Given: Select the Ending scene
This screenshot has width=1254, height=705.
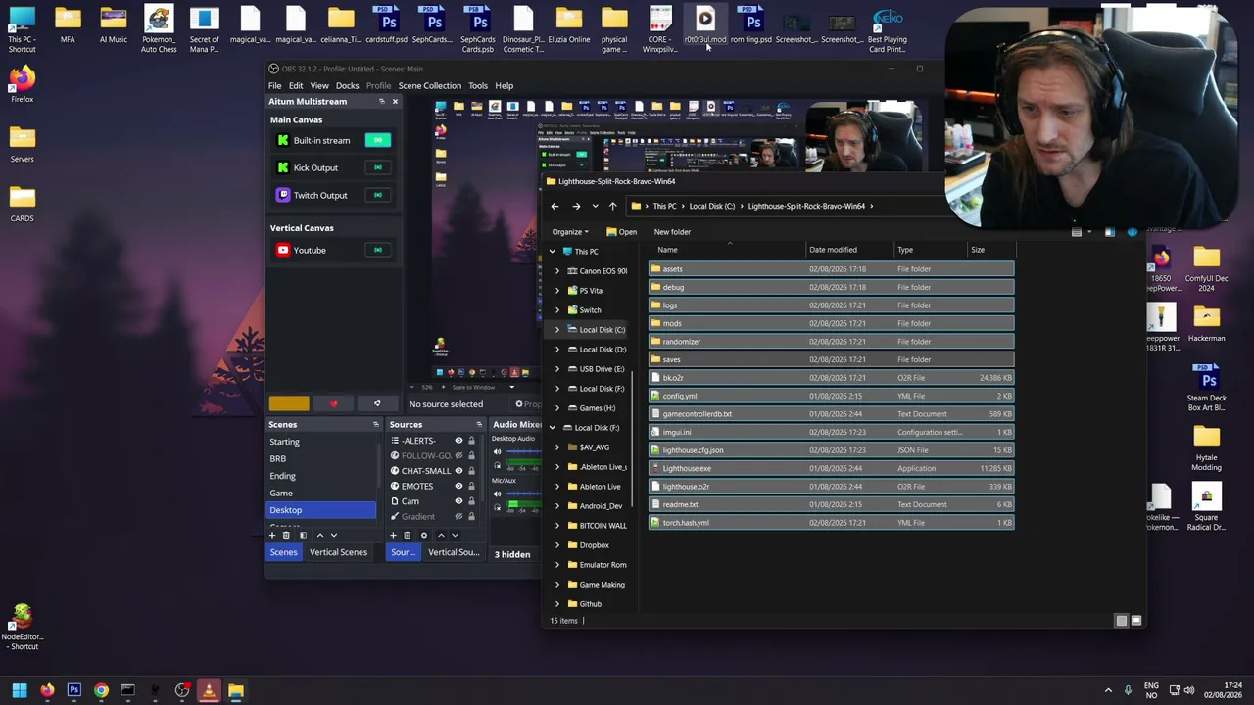Looking at the screenshot, I should pos(321,476).
